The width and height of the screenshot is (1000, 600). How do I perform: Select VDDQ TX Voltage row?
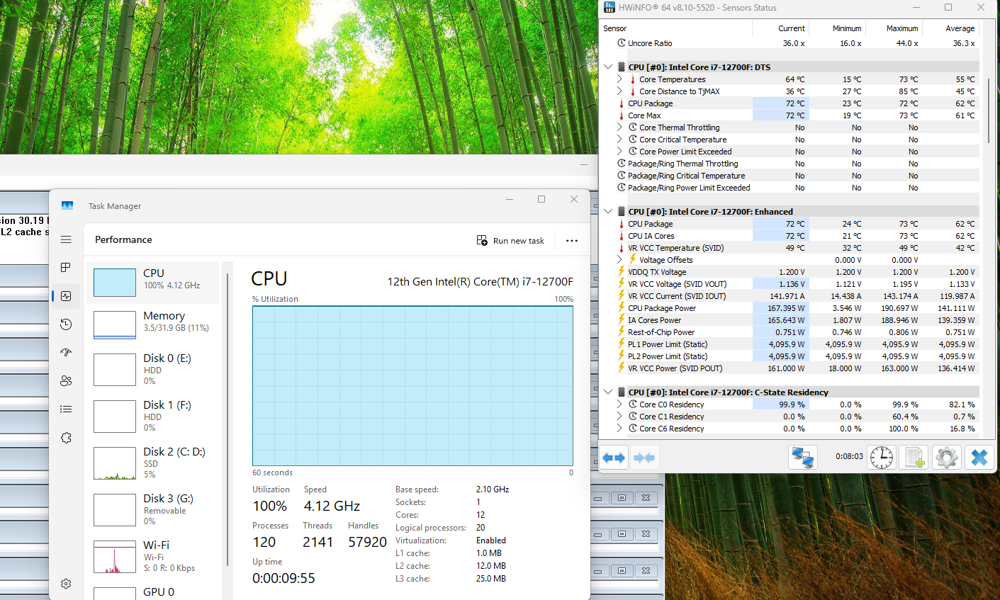[790, 272]
